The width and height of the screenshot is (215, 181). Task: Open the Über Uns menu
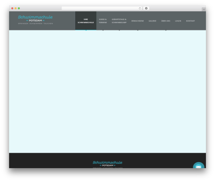(166, 21)
